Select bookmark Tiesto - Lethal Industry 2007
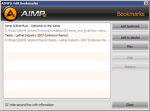Viewport: 150px width, 111px height. click(x=36, y=35)
